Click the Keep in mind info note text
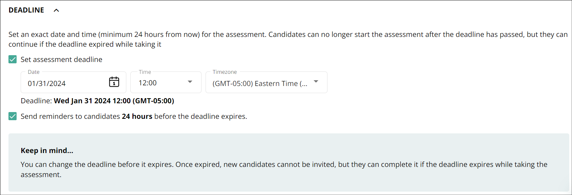The width and height of the screenshot is (572, 195). pos(284,169)
